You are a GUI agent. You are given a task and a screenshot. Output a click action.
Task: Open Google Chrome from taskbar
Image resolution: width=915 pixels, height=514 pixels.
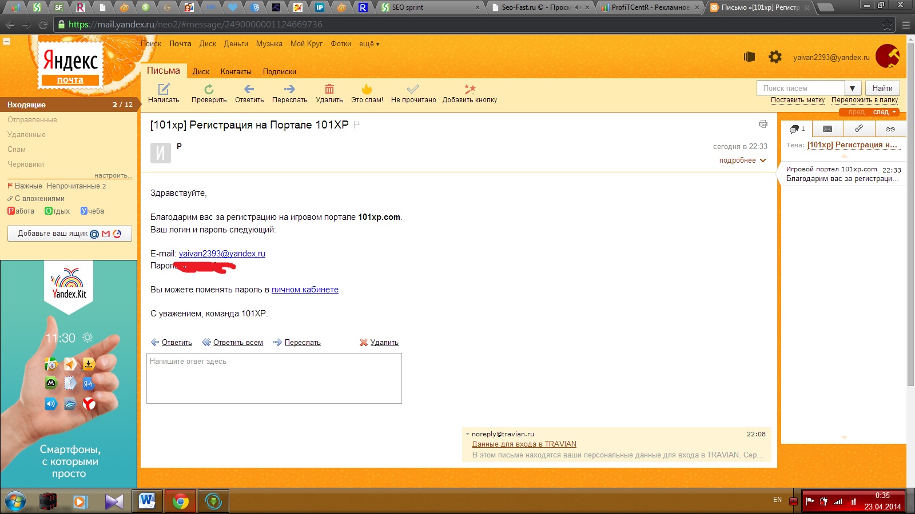coord(181,501)
